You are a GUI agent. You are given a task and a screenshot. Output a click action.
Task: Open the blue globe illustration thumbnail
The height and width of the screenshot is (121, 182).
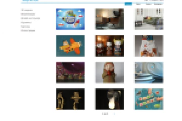coord(70,19)
